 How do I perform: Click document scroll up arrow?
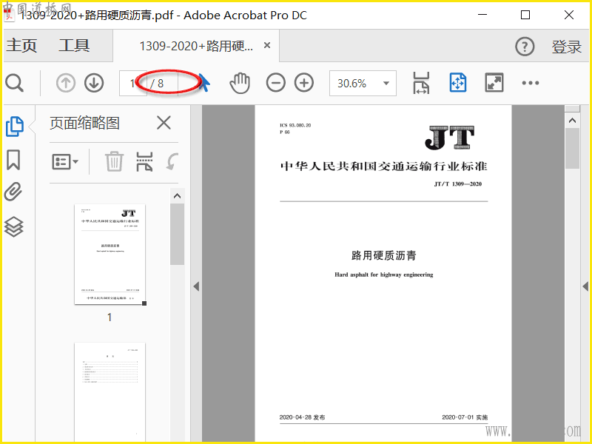tap(572, 121)
